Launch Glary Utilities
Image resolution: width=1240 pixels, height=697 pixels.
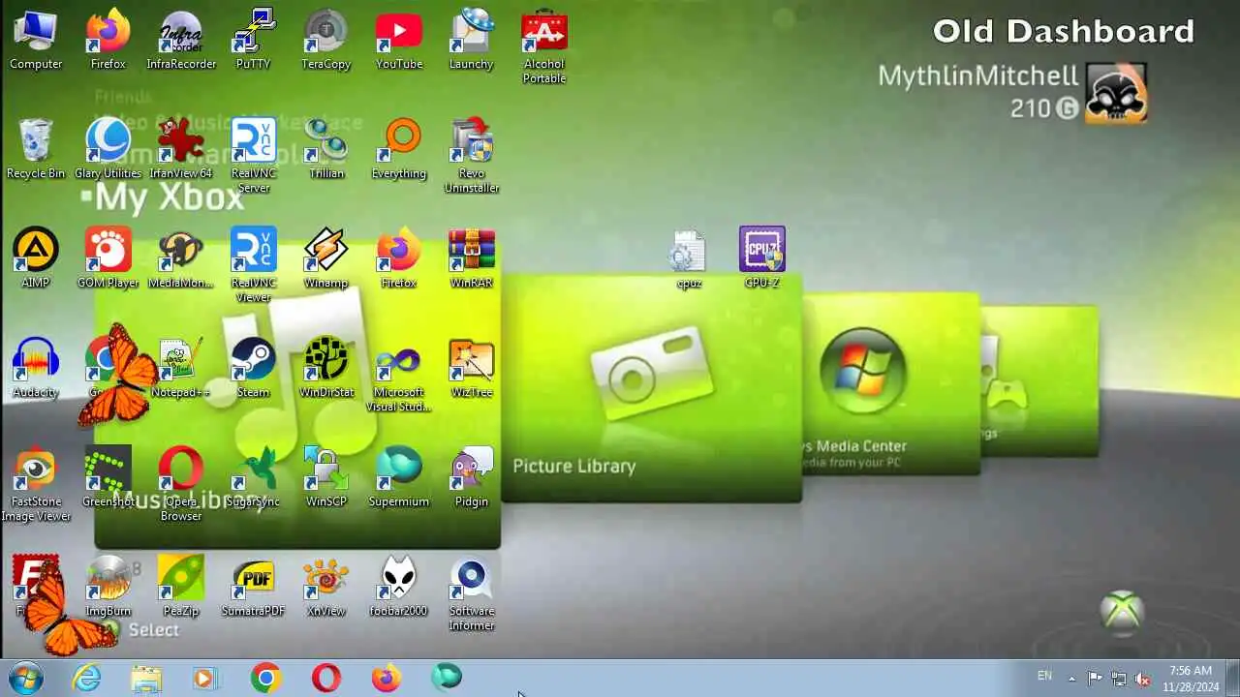108,150
